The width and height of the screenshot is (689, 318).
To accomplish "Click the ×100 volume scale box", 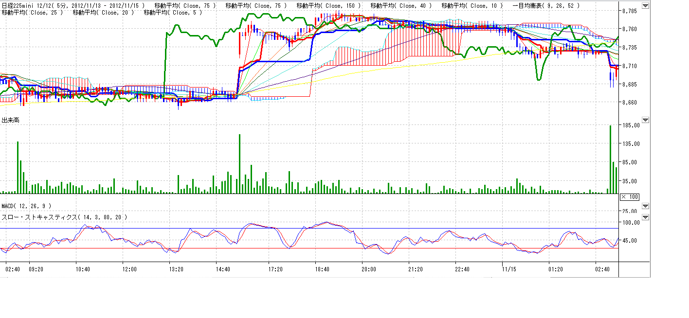I will click(629, 197).
